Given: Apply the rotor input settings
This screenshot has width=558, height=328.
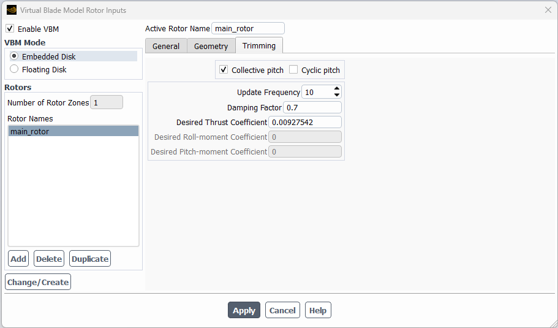Looking at the screenshot, I should (244, 310).
